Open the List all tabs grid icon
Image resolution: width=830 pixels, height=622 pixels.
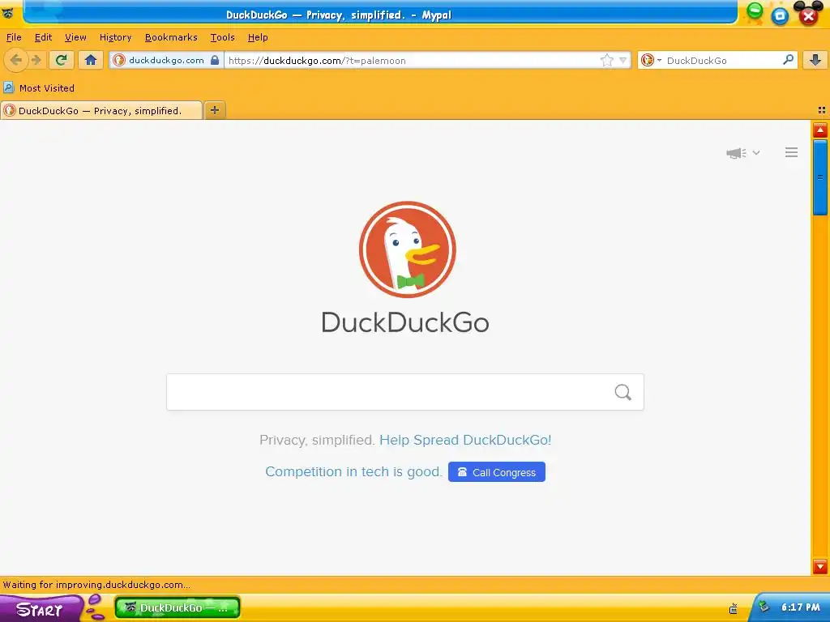click(822, 110)
